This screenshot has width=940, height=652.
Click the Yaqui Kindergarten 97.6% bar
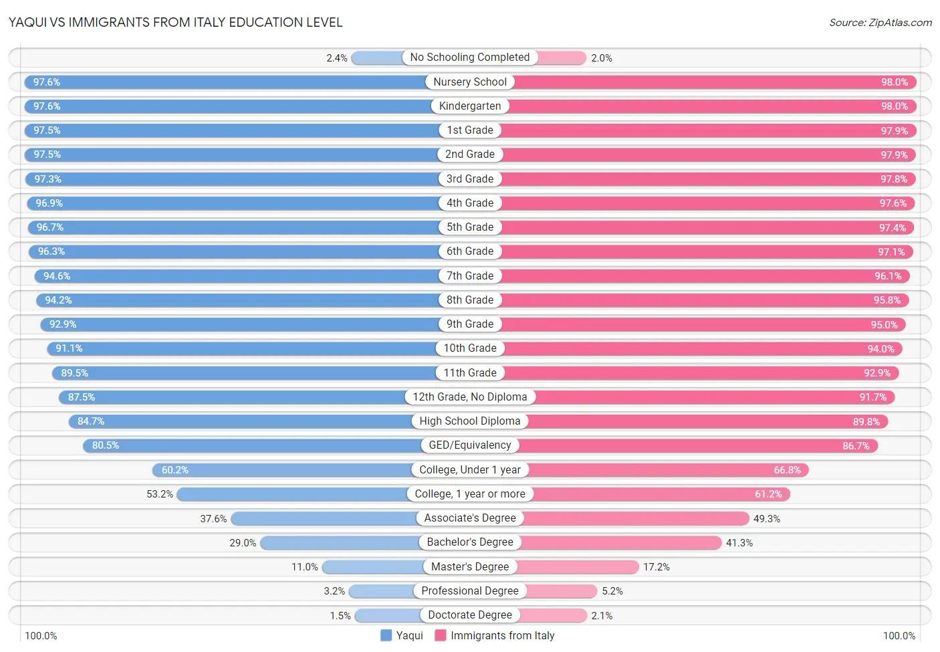[x=227, y=106]
